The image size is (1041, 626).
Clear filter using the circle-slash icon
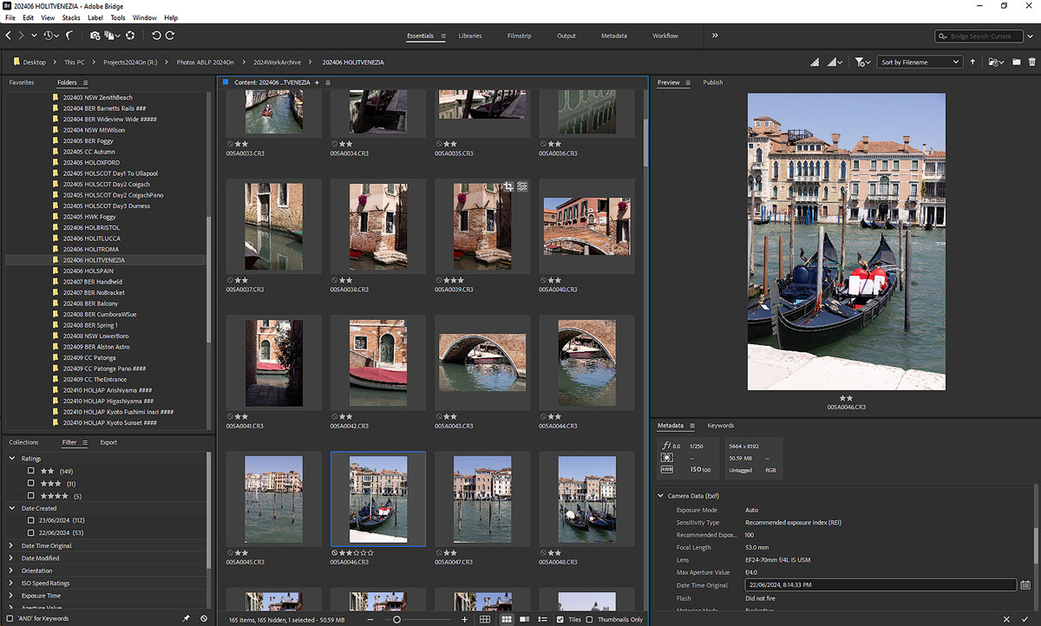(204, 619)
